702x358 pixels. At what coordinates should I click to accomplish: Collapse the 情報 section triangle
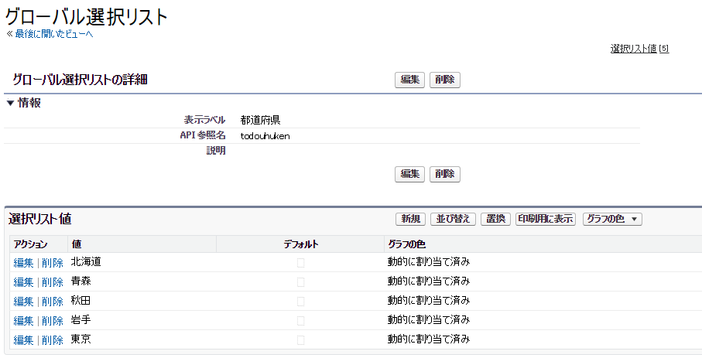[x=10, y=103]
